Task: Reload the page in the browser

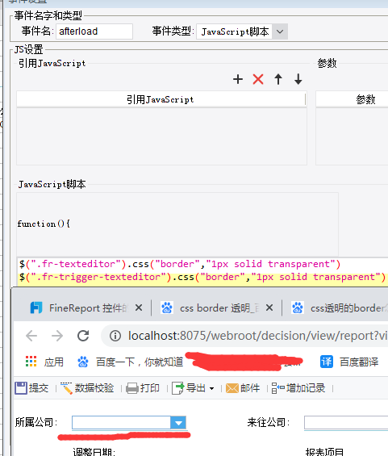Action: click(83, 336)
